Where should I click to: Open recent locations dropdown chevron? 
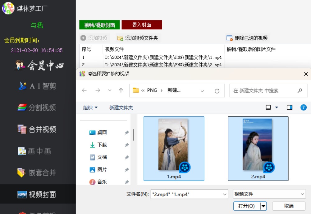(x=109, y=90)
